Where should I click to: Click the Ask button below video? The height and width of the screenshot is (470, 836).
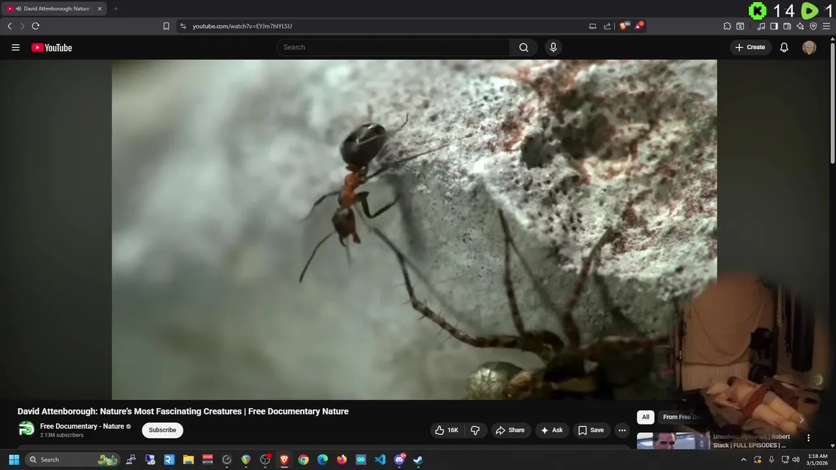[x=551, y=430]
